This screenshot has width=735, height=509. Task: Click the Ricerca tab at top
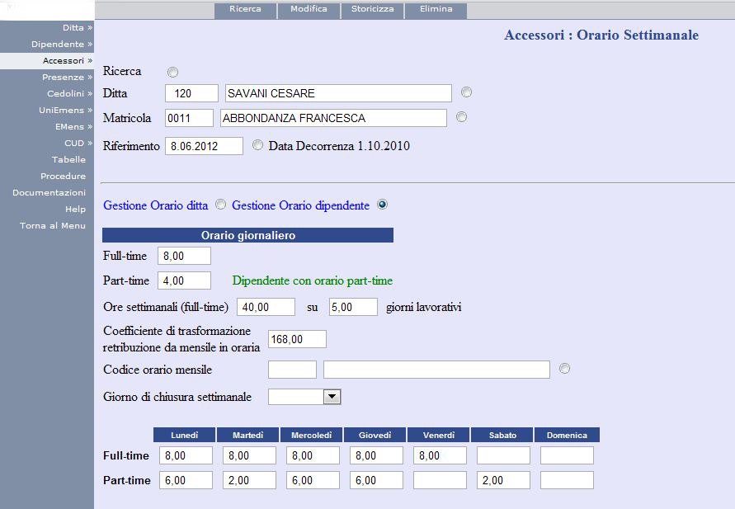click(245, 10)
